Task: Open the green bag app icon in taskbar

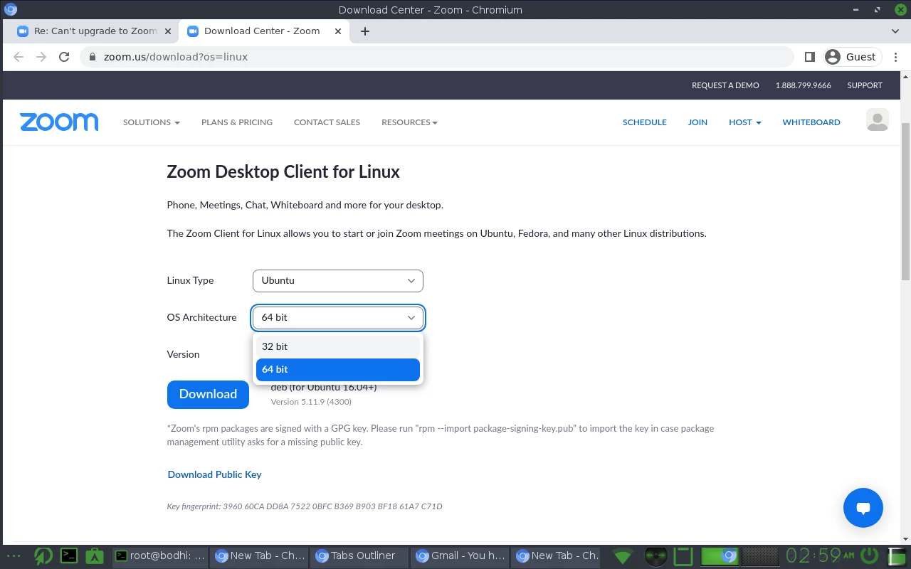Action: 95,555
